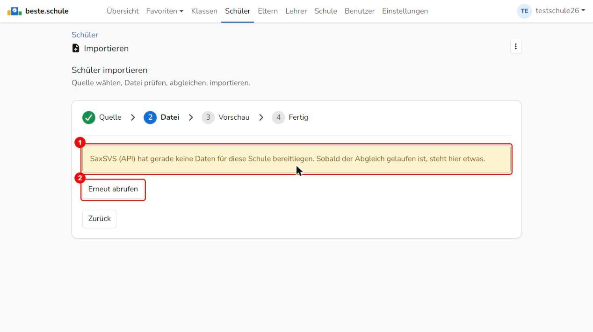Open the Benutzer nav item
Screen dimensions: 593x332
point(359,11)
